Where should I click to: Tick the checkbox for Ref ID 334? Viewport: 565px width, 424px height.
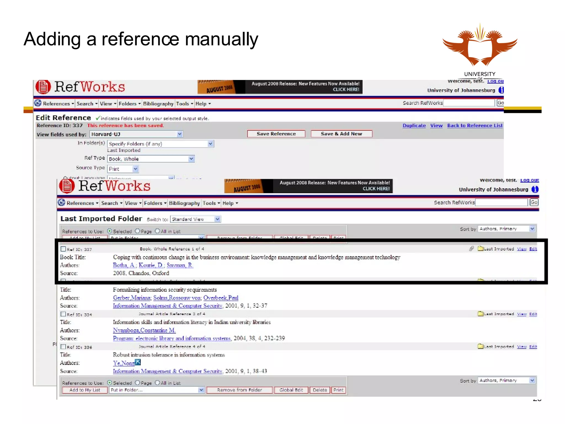coord(63,314)
